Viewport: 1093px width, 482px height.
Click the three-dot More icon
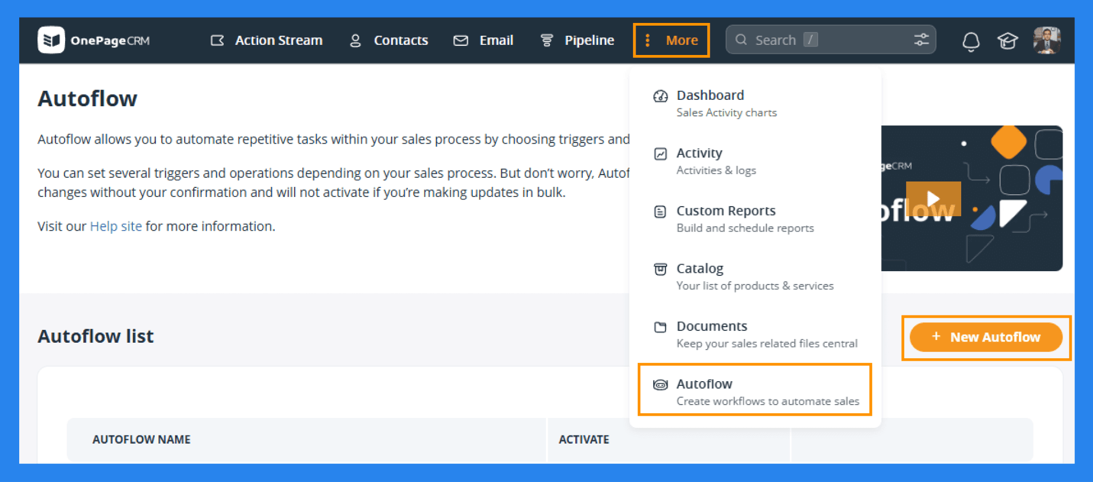[647, 41]
